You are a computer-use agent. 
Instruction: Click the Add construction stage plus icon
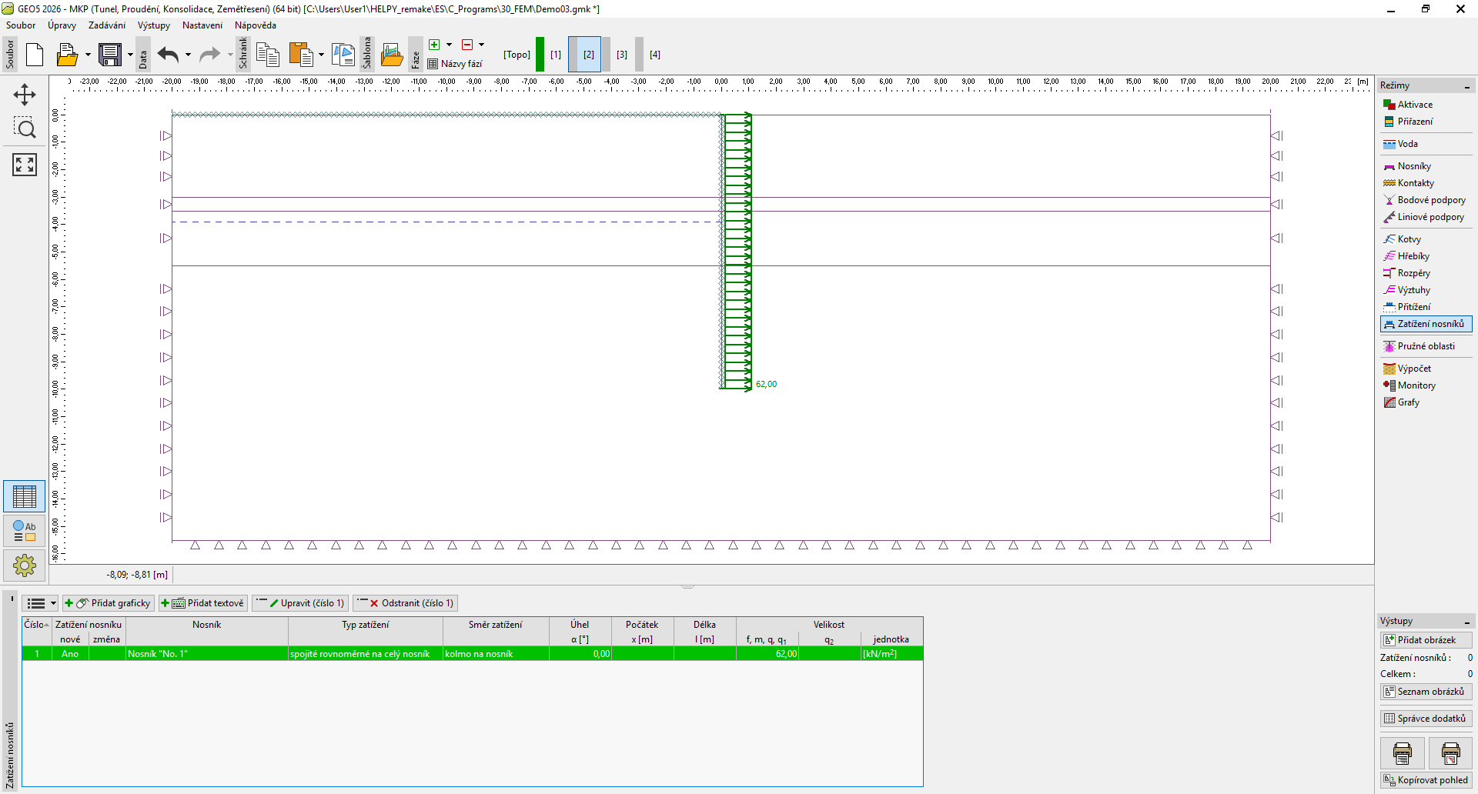click(434, 45)
